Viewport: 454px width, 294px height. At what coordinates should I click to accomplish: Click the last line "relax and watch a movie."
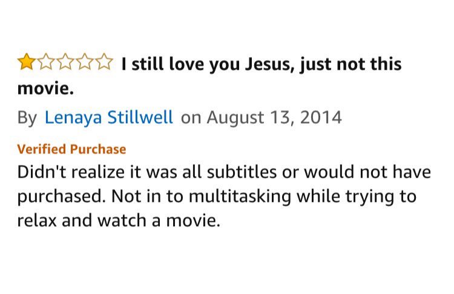119,221
